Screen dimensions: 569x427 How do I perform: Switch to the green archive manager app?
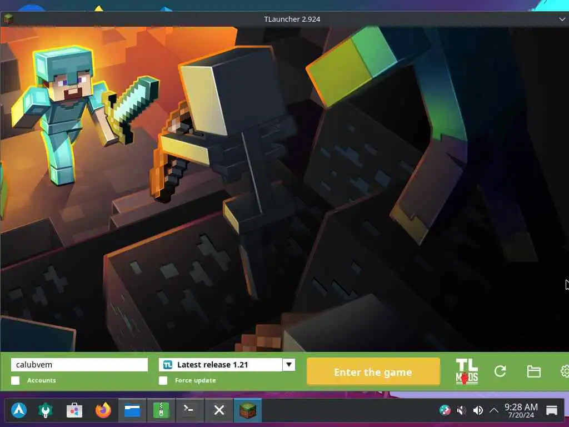point(161,410)
